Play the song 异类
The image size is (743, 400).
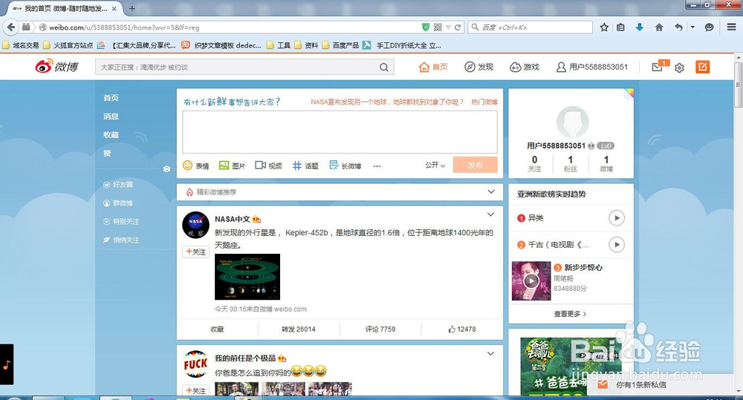(617, 218)
